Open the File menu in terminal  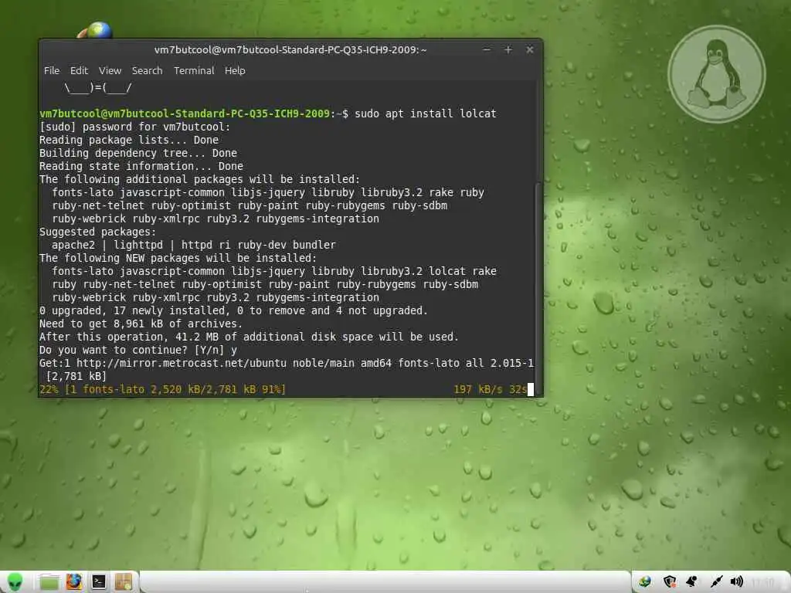click(x=52, y=70)
